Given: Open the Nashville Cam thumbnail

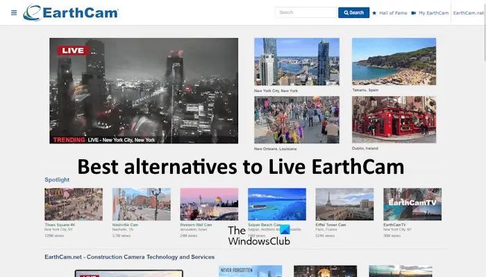Looking at the screenshot, I should 142,204.
